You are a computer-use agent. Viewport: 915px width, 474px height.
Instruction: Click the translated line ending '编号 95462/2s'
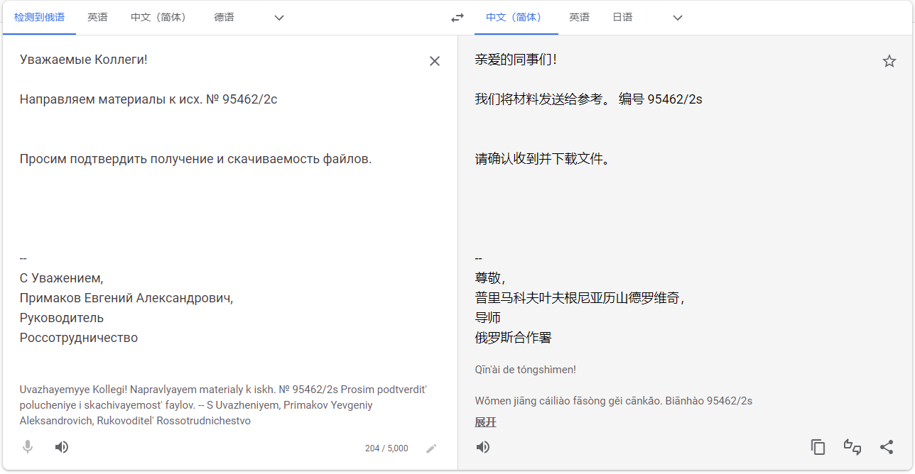click(x=588, y=99)
